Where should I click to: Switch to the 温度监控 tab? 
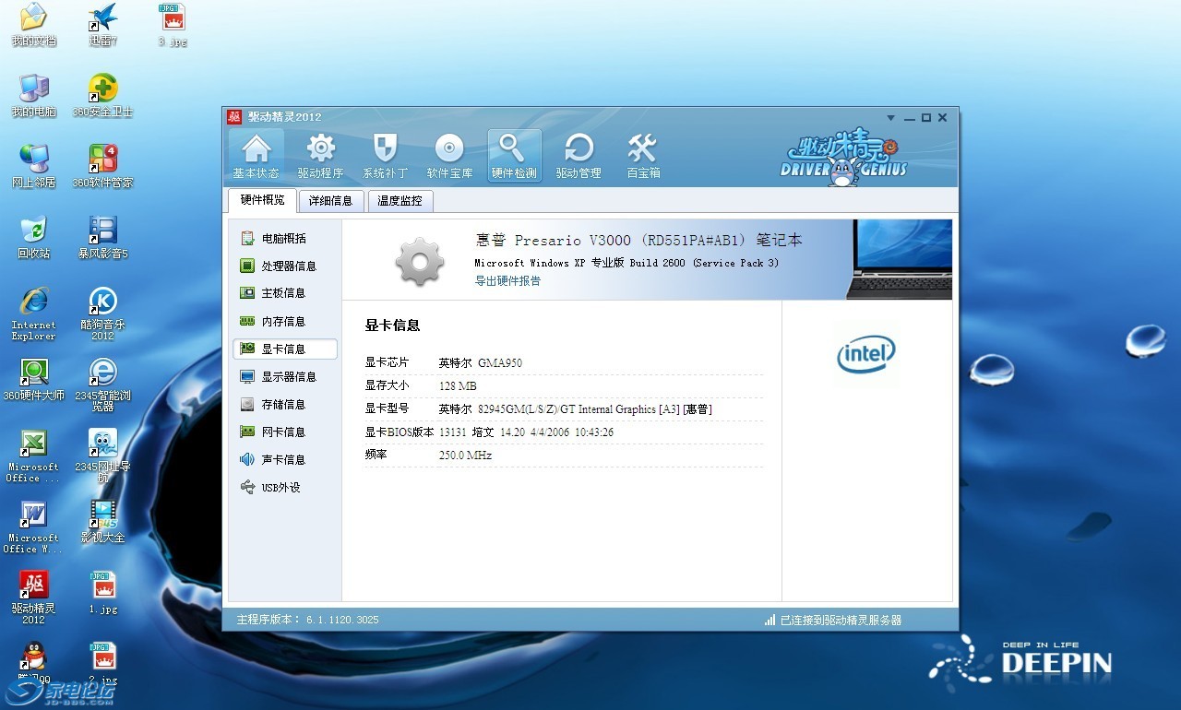[400, 201]
